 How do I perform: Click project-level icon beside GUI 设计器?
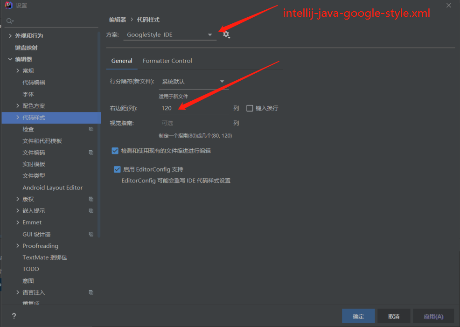91,234
